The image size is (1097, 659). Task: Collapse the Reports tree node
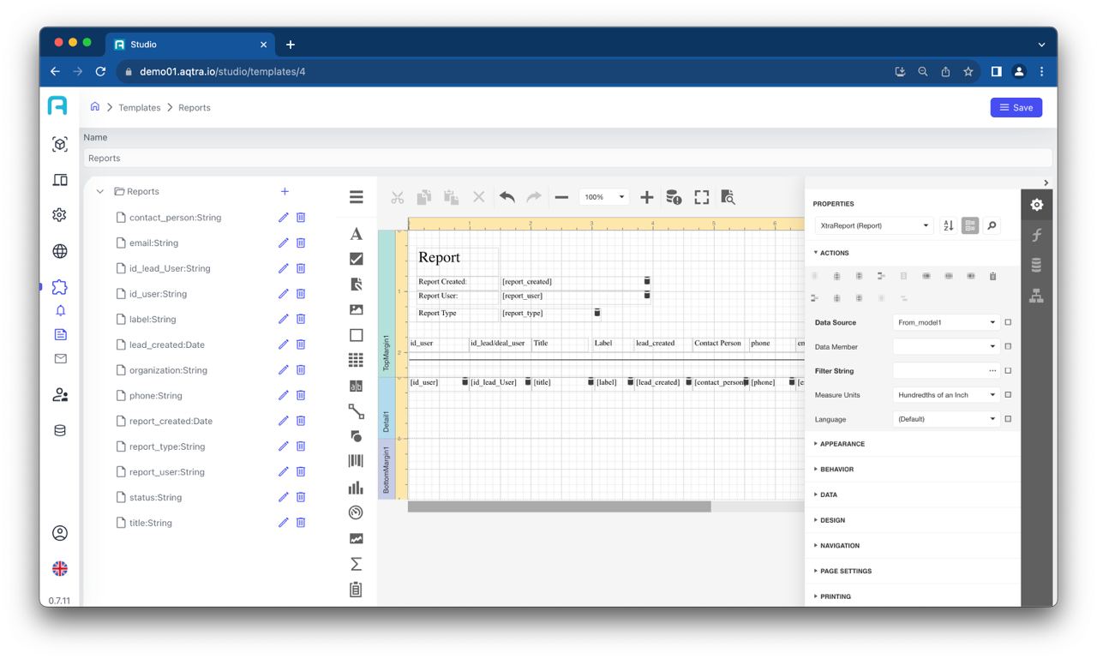click(x=100, y=192)
